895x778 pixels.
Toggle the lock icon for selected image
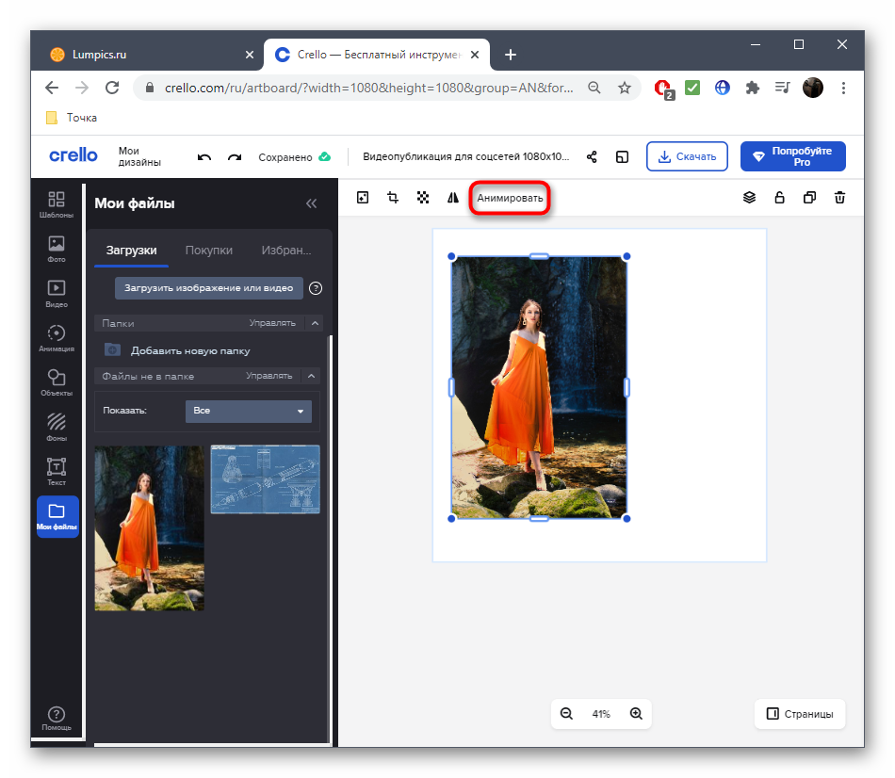pyautogui.click(x=779, y=198)
